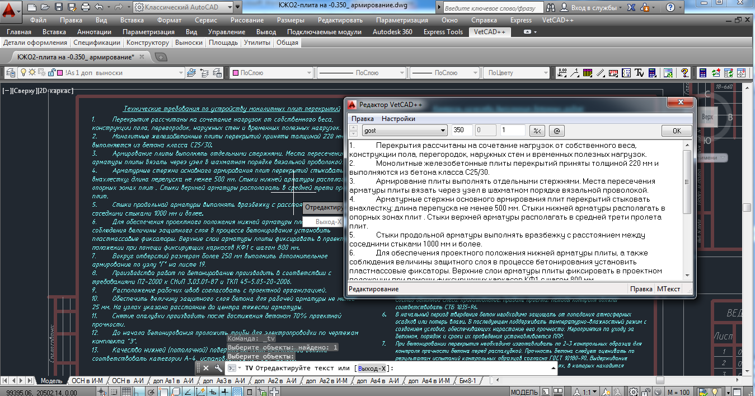Switch to Express Tools ribbon tab
The height and width of the screenshot is (396, 755).
tap(443, 32)
